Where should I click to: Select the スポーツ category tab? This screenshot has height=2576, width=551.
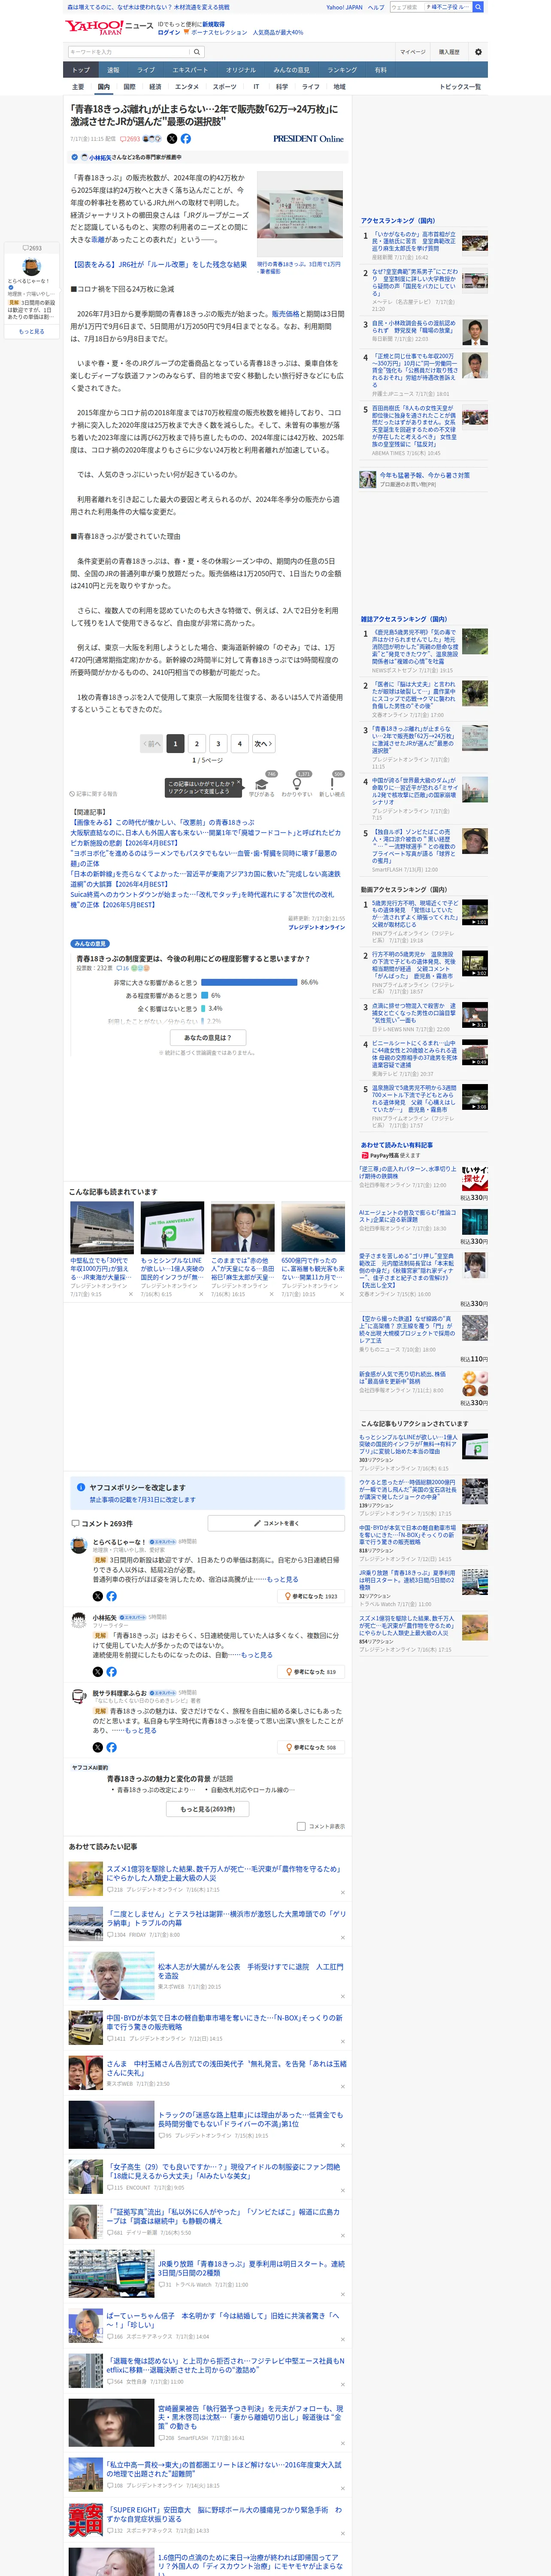tap(225, 87)
